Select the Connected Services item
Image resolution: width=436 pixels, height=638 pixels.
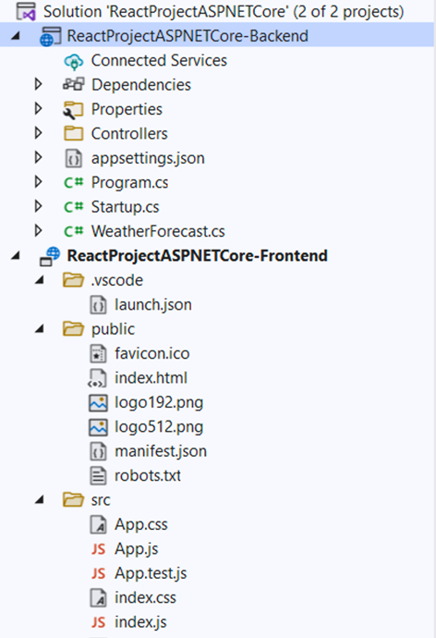159,61
